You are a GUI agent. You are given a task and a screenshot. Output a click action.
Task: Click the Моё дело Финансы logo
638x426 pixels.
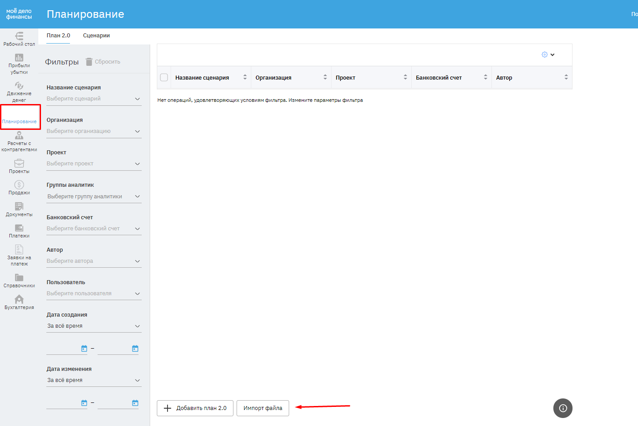[x=19, y=14]
